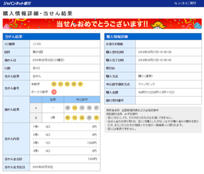The height and width of the screenshot is (174, 204).
Task: Select 1口 count in the 3等 row
Action: point(48,143)
